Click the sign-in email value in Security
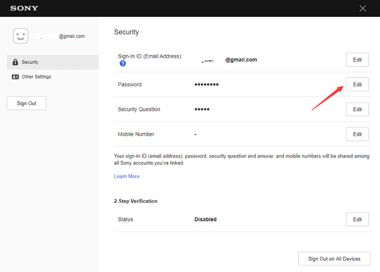Viewport: 380px width, 272px height. point(229,60)
